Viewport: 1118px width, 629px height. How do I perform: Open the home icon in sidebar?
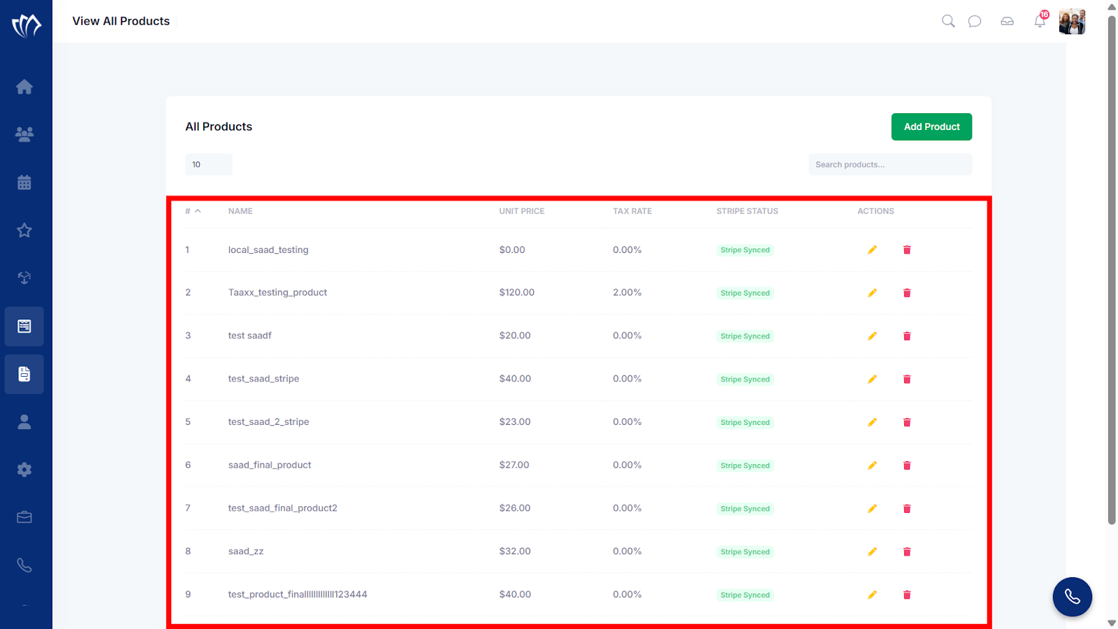click(24, 87)
